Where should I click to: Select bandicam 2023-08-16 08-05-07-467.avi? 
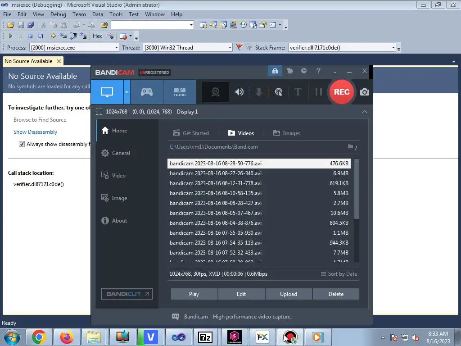click(x=259, y=213)
